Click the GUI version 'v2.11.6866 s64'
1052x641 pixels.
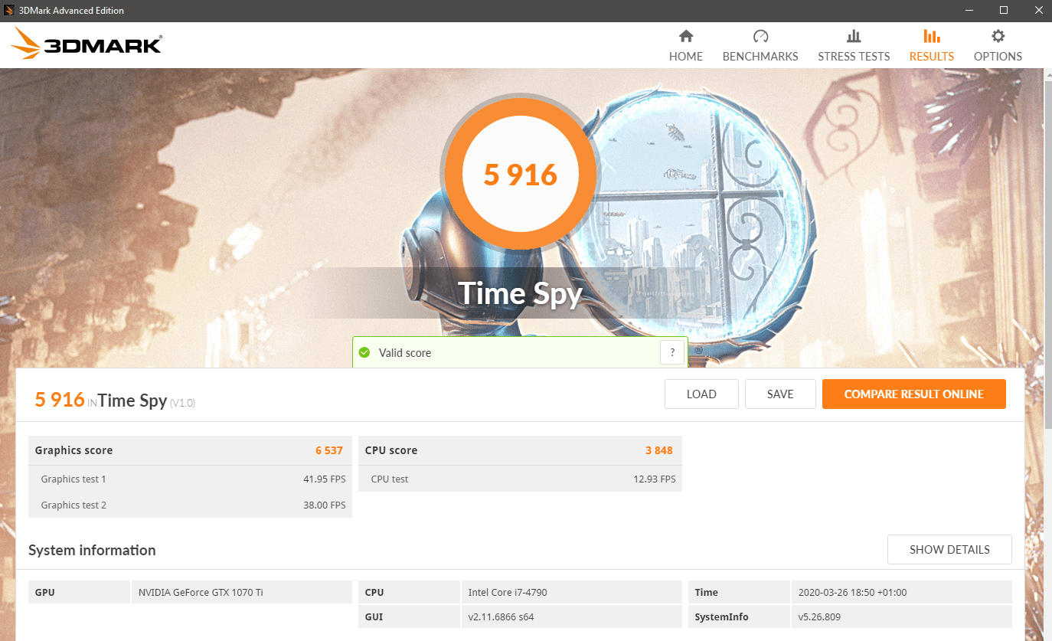(x=501, y=616)
